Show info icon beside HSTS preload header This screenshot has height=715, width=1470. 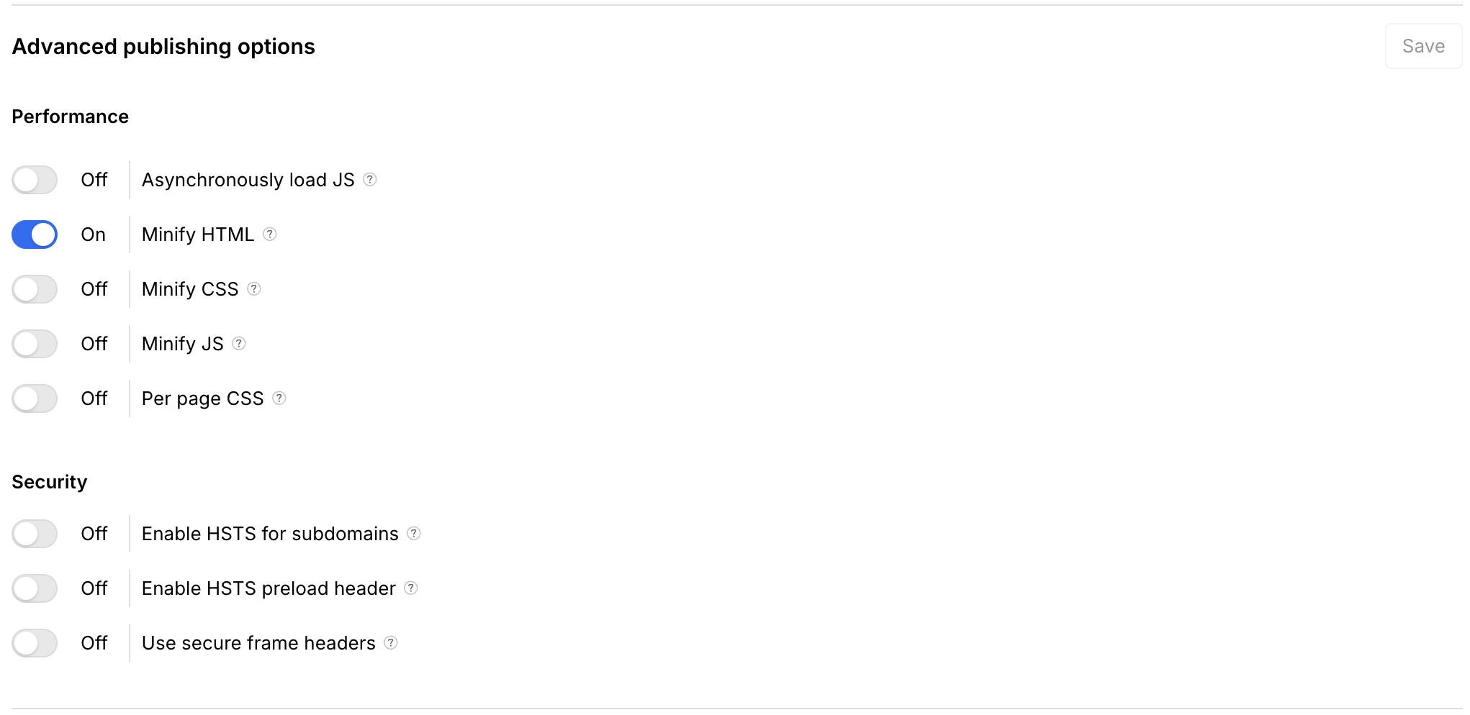coord(411,588)
